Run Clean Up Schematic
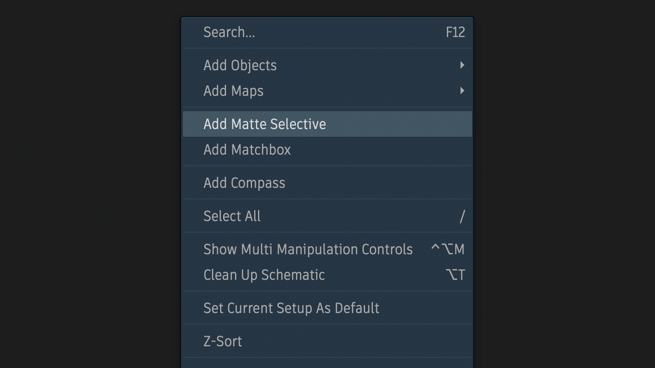Screen dimensions: 655x368 click(x=264, y=275)
